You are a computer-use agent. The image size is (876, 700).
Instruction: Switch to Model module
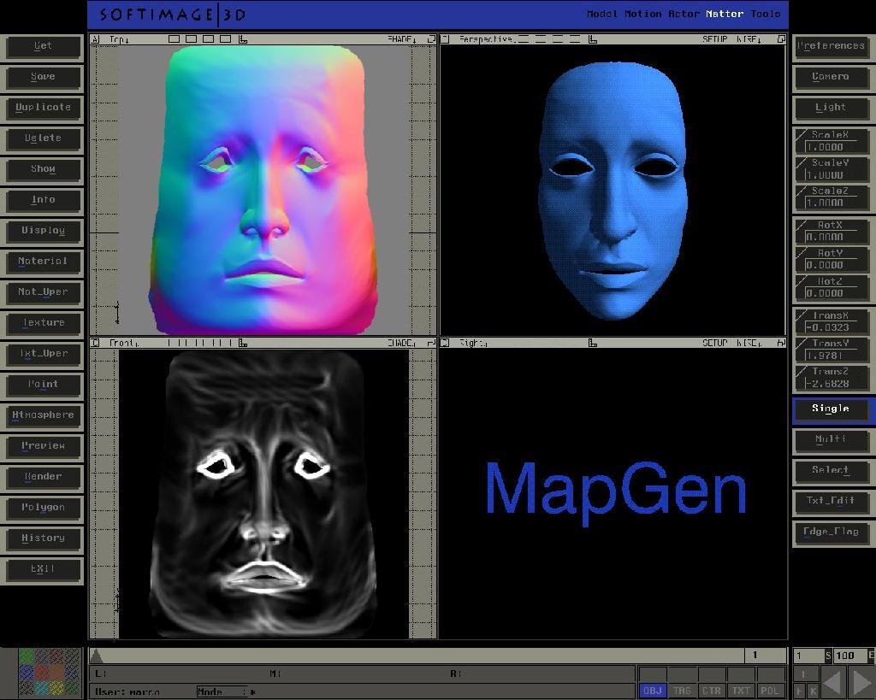click(x=601, y=14)
